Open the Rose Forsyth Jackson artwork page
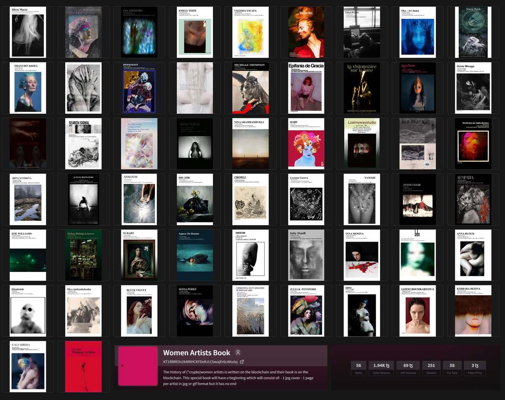The height and width of the screenshot is (400, 505). point(139,143)
